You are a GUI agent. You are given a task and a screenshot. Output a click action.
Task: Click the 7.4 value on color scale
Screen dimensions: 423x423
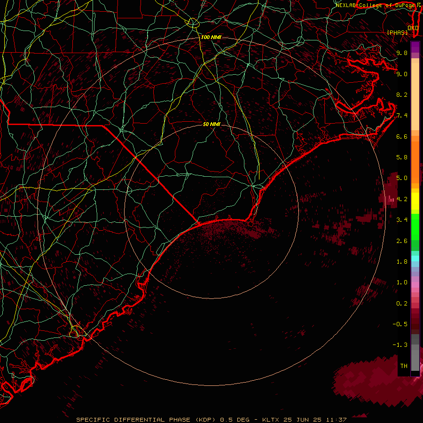click(x=402, y=116)
